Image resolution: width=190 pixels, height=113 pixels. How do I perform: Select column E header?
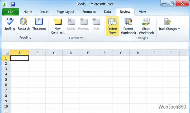pos(88,53)
